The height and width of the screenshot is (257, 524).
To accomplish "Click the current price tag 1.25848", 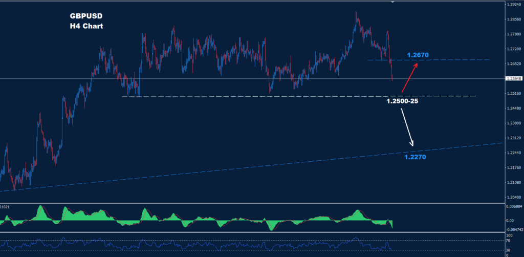I will point(515,78).
